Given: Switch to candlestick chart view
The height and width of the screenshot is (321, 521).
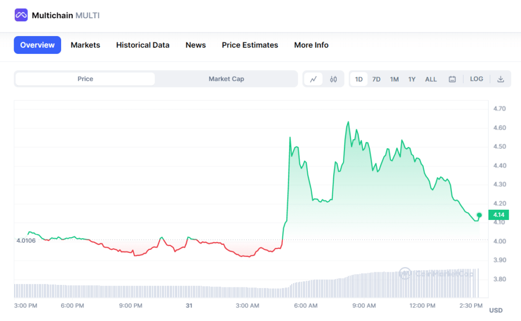Looking at the screenshot, I should click(333, 79).
